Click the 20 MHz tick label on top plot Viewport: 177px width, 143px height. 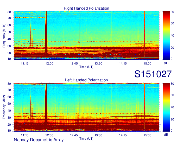9,53
